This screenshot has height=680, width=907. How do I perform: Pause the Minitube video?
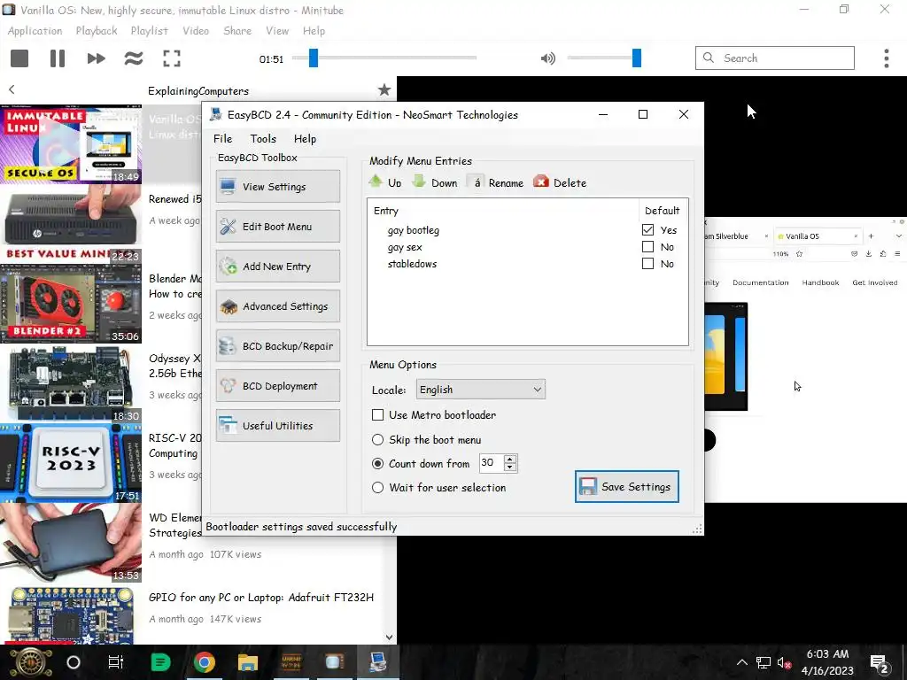click(58, 58)
